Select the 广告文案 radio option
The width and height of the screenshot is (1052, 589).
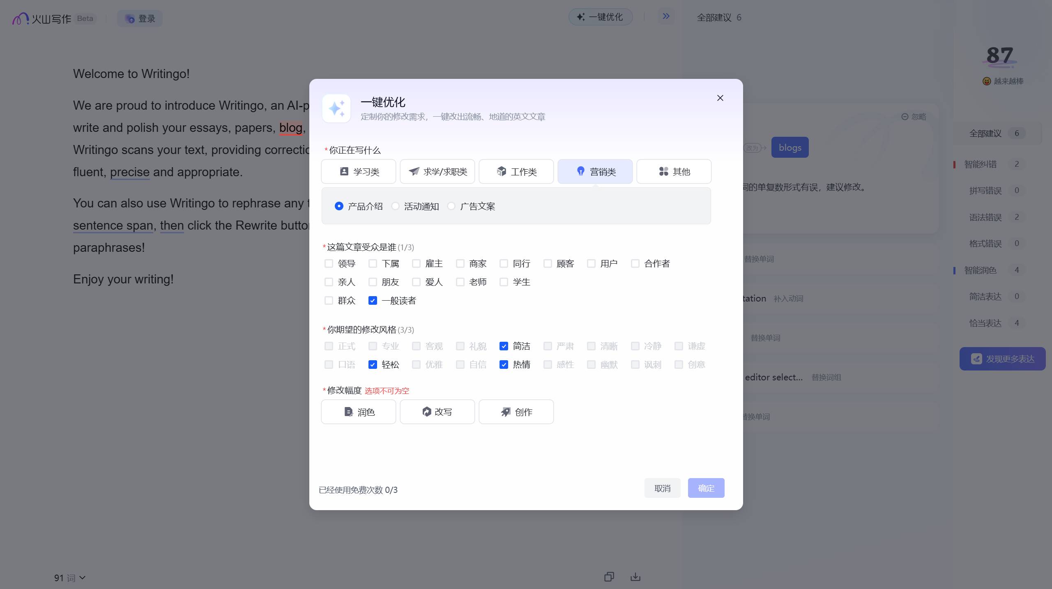tap(451, 206)
